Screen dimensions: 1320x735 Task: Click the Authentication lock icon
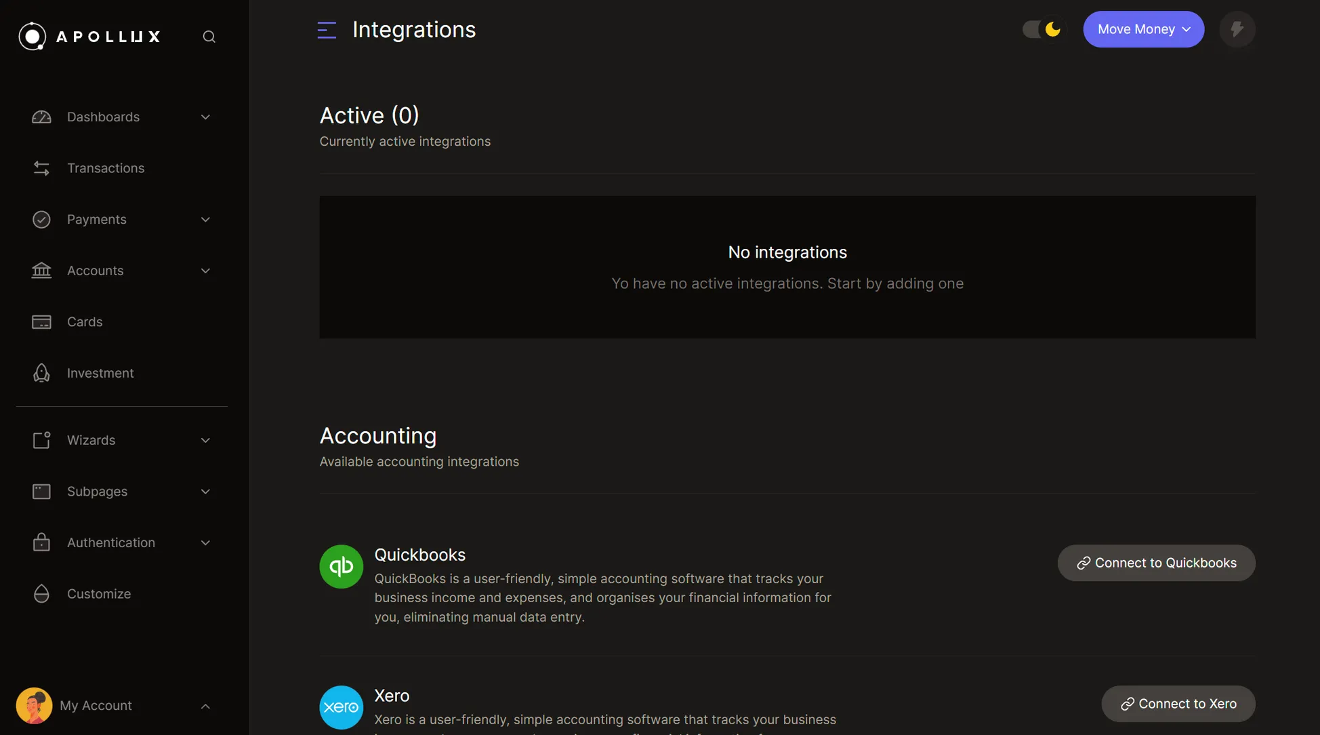[41, 542]
